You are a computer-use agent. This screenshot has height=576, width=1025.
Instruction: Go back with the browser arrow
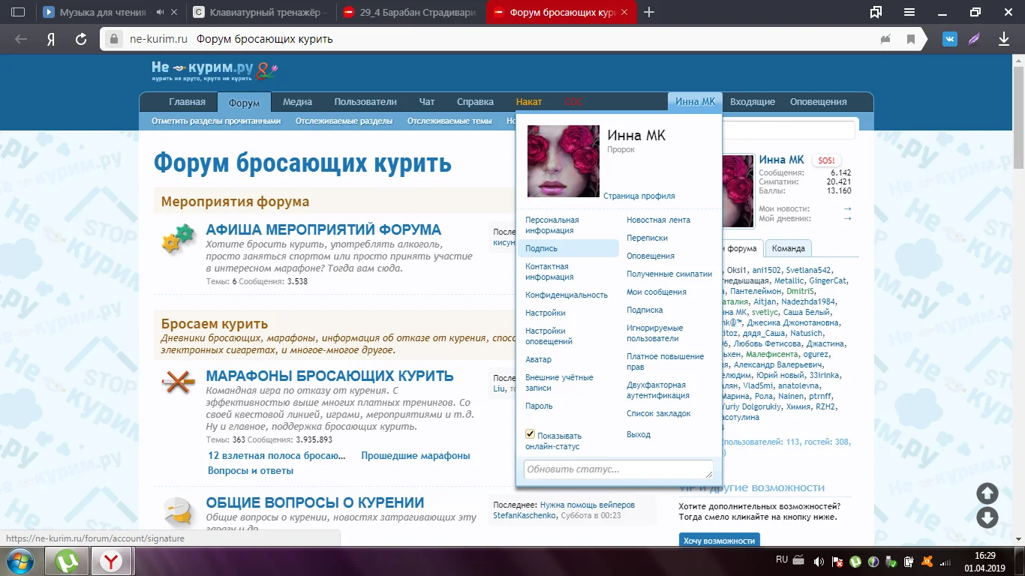click(21, 39)
